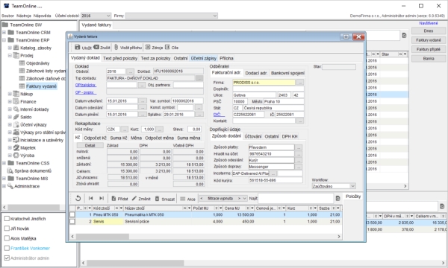Check the Alois Matějka checkbox

coord(7,238)
